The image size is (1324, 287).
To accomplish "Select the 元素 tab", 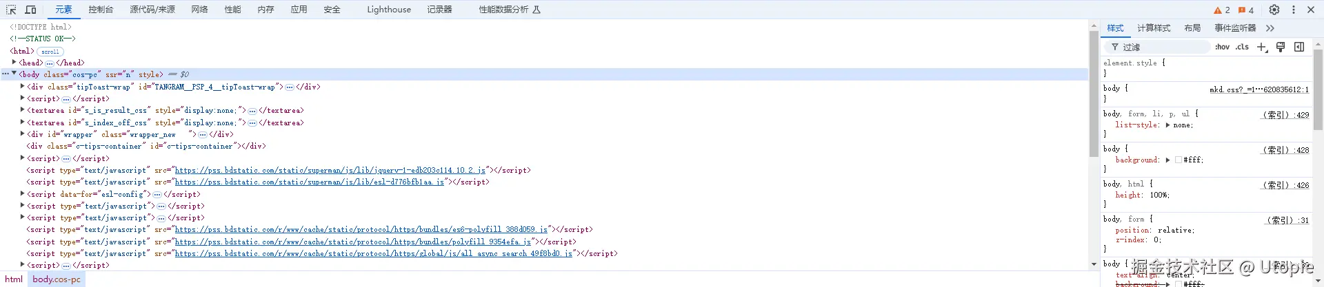I will tap(63, 10).
